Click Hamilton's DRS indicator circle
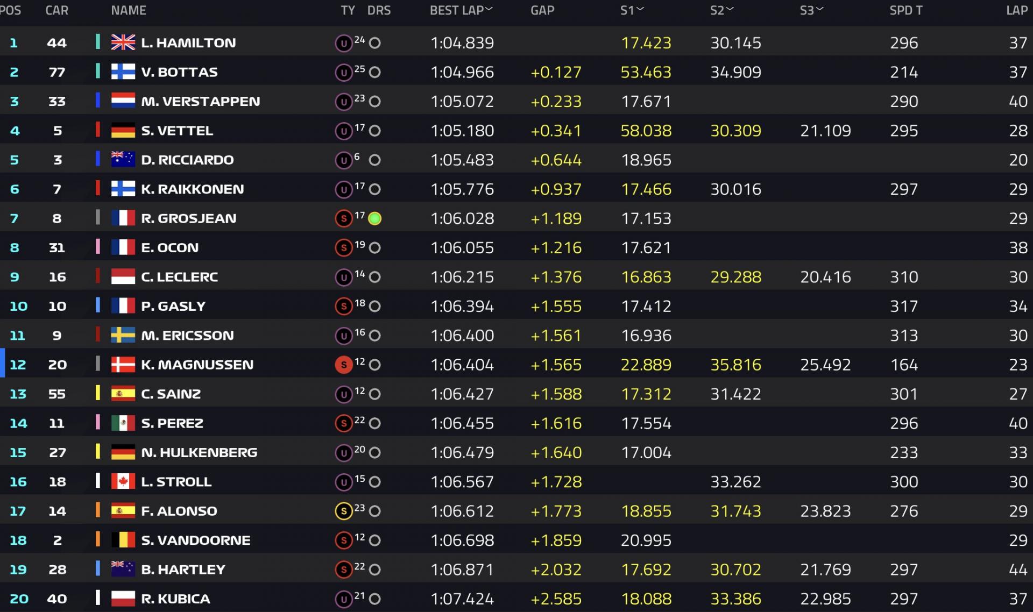This screenshot has width=1033, height=612. click(375, 43)
